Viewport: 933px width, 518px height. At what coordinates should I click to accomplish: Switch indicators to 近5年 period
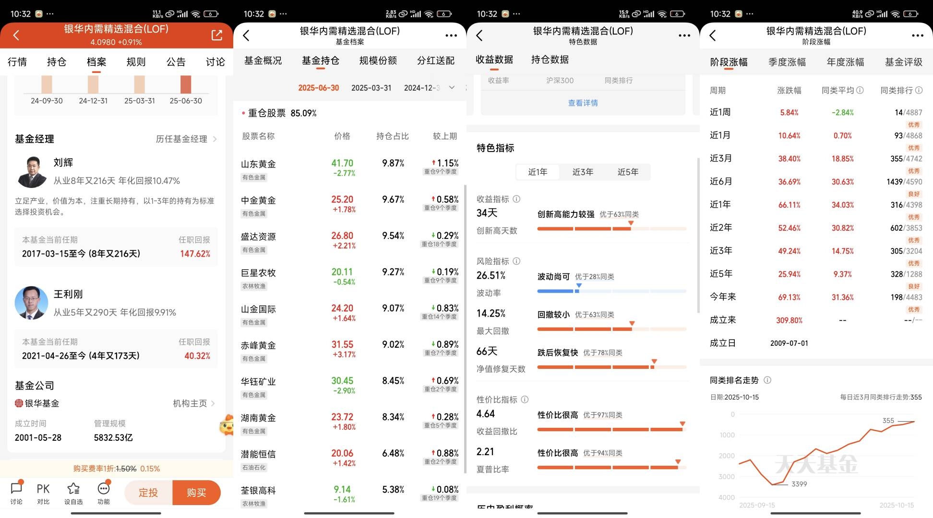tap(628, 172)
